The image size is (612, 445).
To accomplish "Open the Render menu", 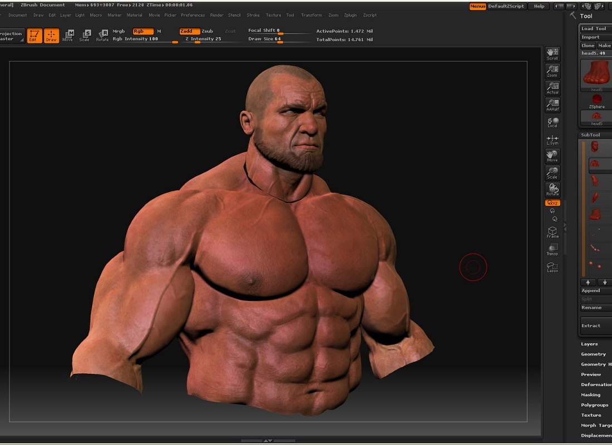I will (216, 15).
